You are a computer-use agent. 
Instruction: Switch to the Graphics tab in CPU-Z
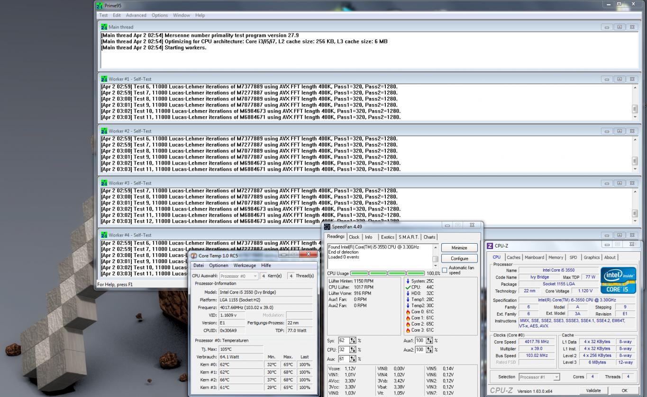coord(592,257)
